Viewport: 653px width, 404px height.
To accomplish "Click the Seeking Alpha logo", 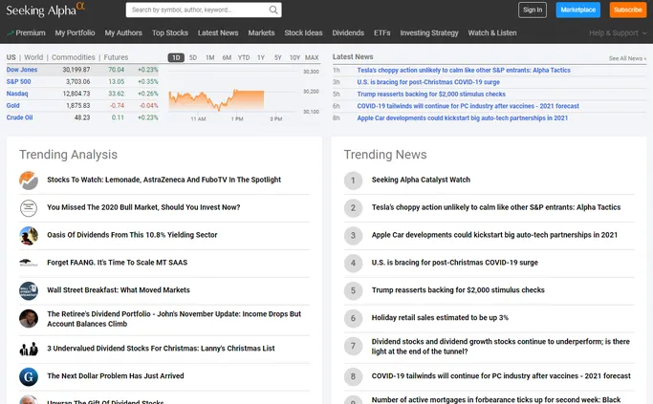I will click(45, 10).
